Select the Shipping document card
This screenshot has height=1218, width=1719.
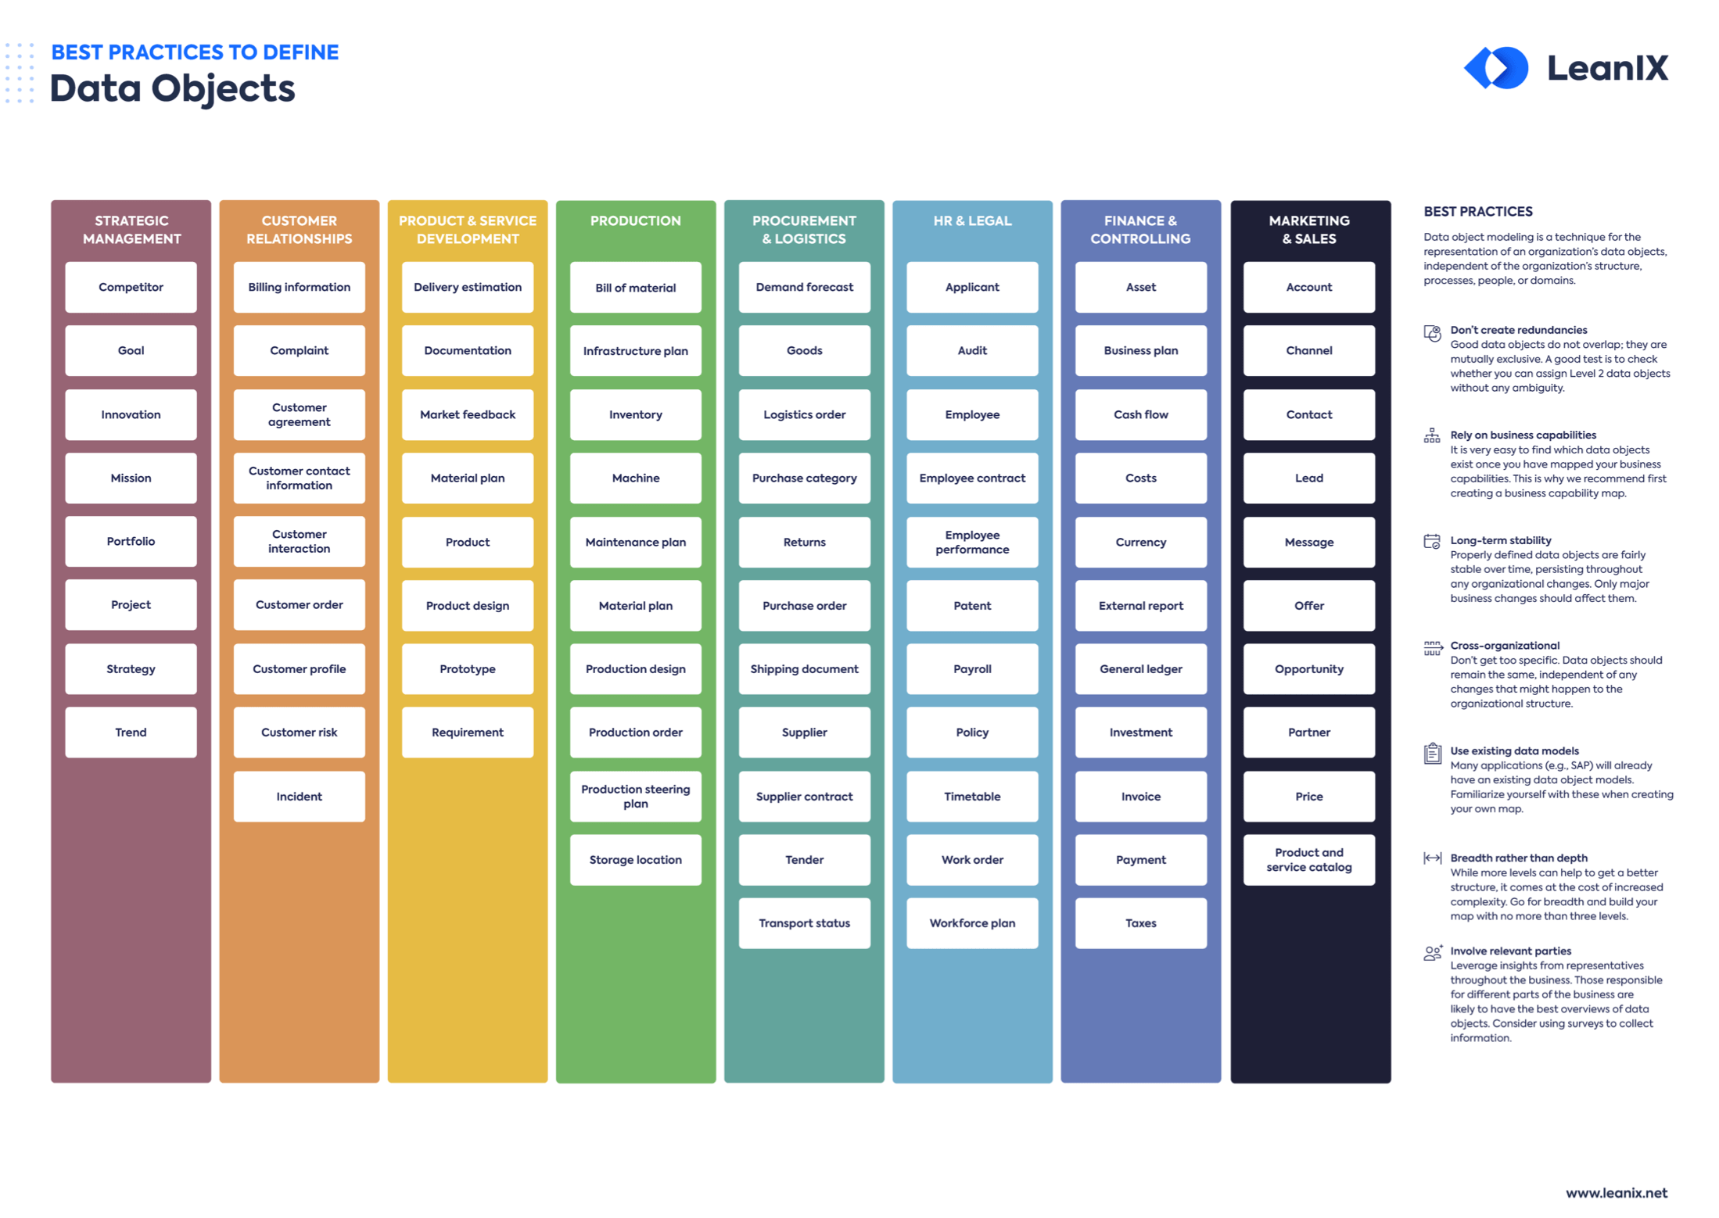[803, 668]
